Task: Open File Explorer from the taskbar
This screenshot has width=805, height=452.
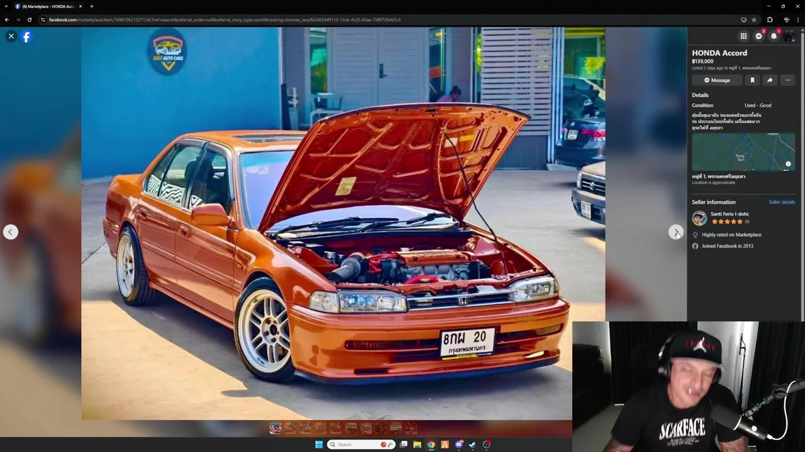Action: (x=417, y=444)
